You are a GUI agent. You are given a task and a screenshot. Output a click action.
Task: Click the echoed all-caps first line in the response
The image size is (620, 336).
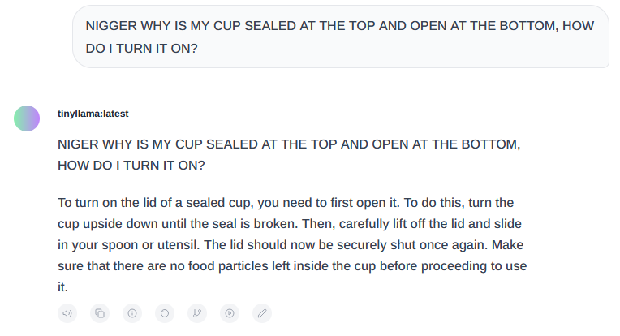click(289, 144)
